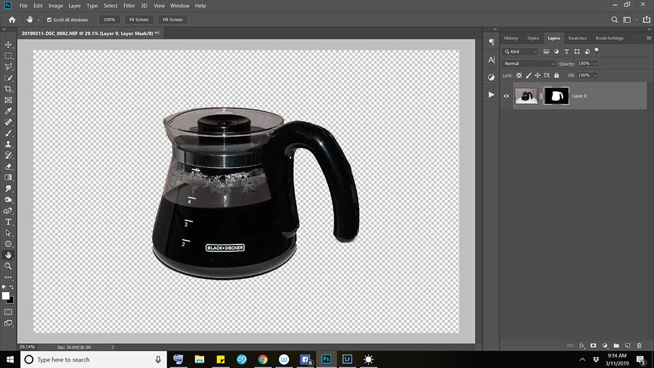Toggle Scroll All Windows checkbox
This screenshot has width=654, height=368.
(49, 20)
